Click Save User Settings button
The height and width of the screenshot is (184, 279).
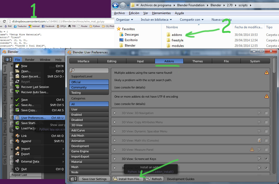pyautogui.click(x=94, y=179)
